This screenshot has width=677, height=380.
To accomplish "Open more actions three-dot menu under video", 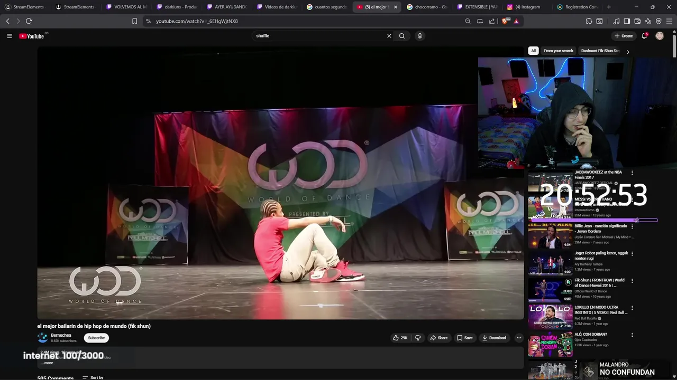I will tap(519, 338).
